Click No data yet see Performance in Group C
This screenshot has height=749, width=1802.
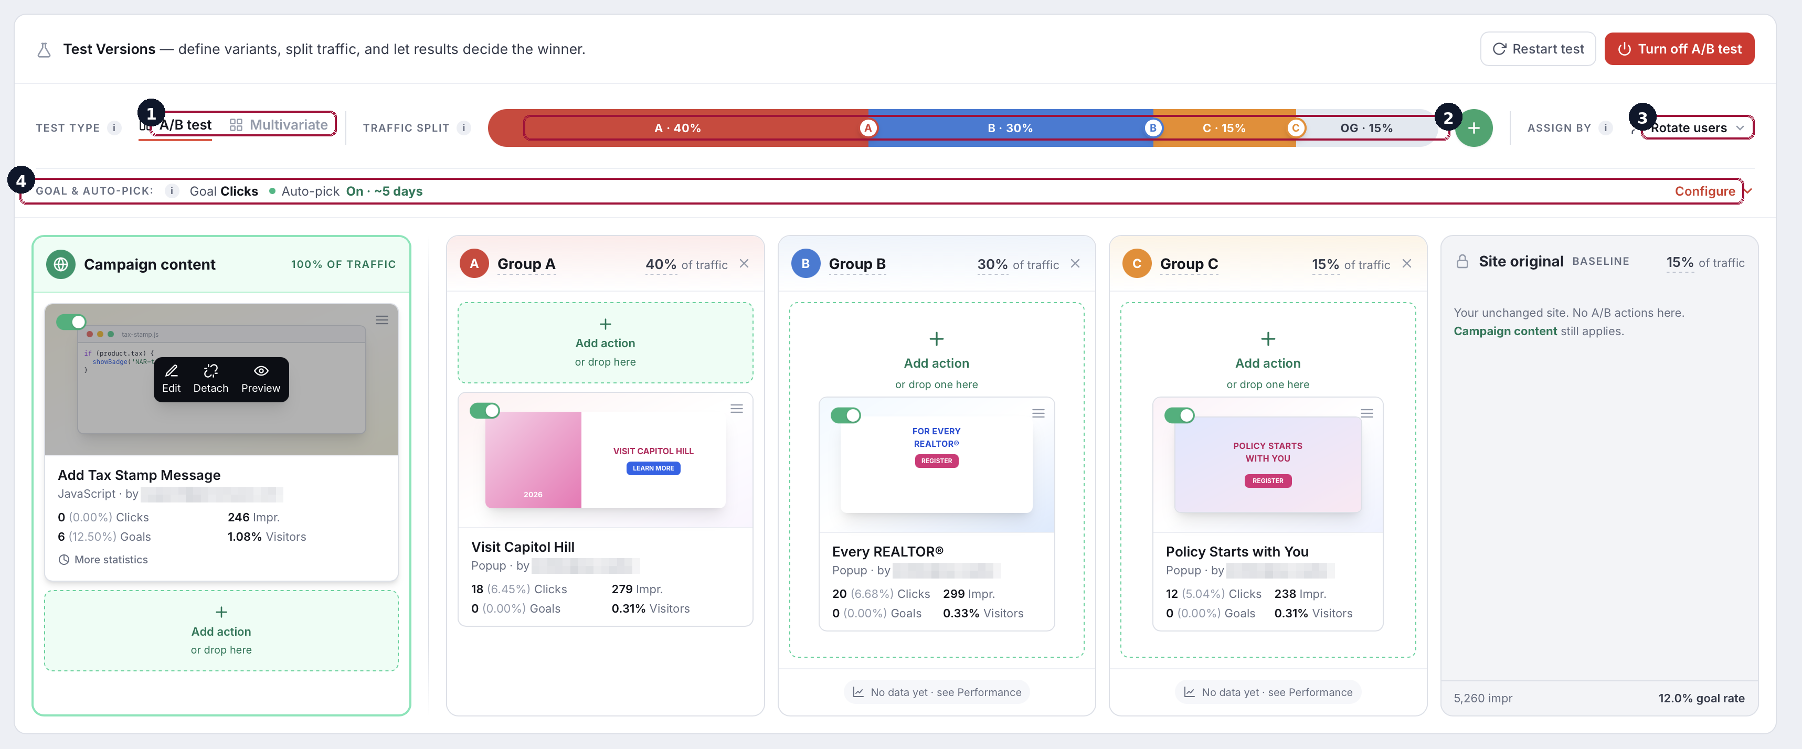click(1268, 692)
